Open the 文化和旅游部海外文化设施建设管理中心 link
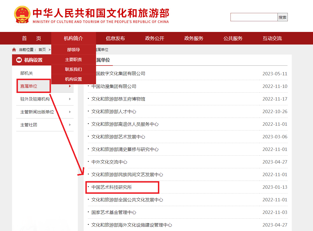The width and height of the screenshot is (313, 231). click(x=132, y=225)
